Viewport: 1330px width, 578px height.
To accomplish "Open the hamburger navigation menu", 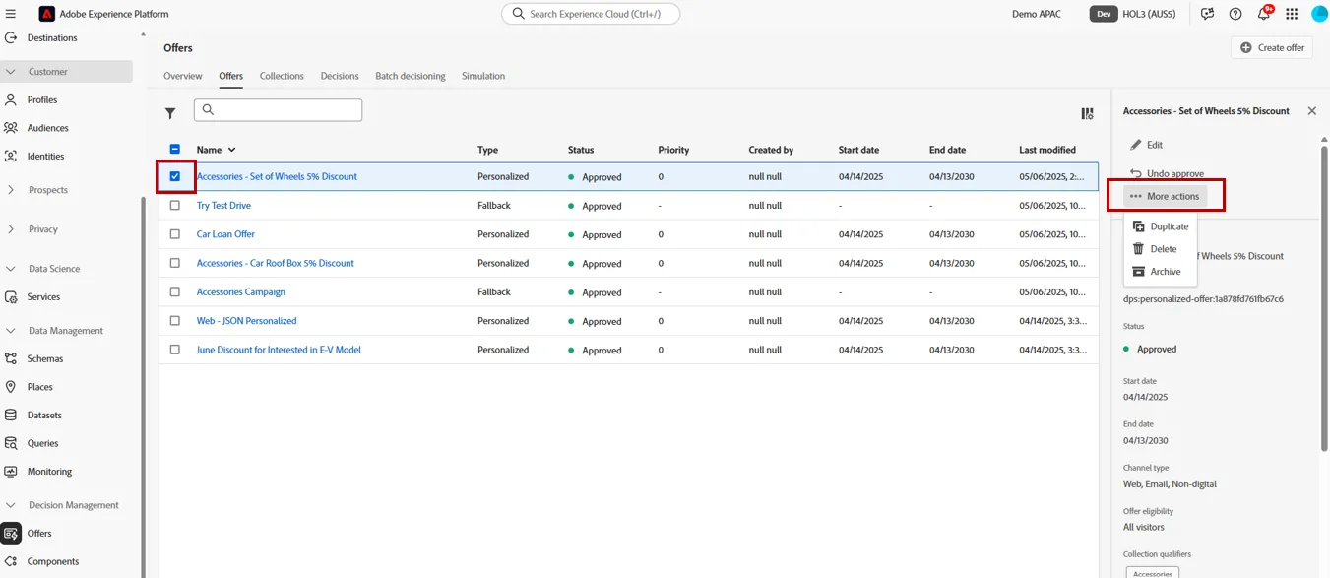I will point(11,14).
